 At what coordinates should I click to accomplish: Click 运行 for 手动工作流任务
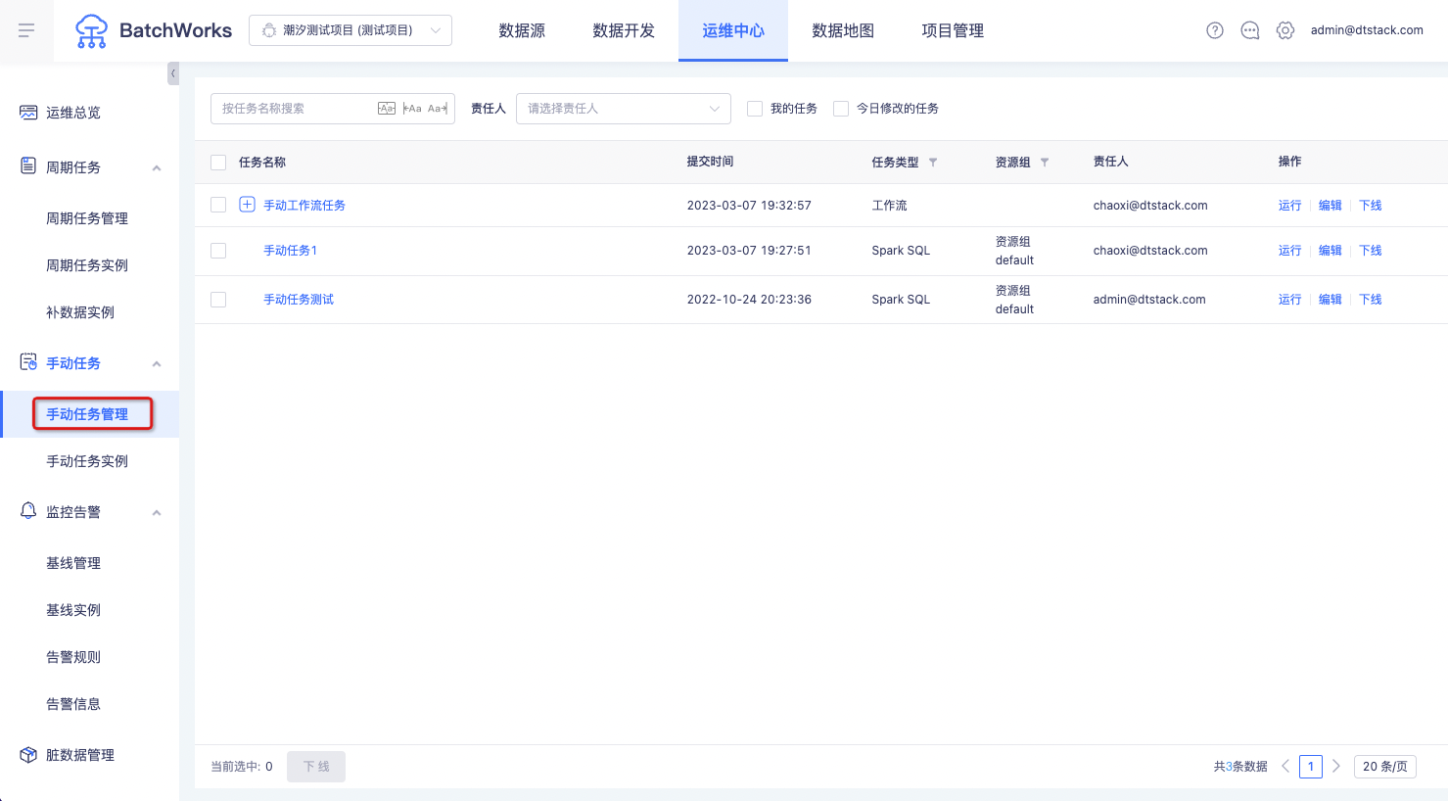click(1290, 206)
